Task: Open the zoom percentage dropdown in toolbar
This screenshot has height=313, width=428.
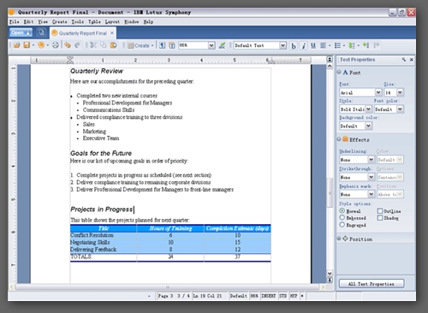Action: [x=211, y=45]
